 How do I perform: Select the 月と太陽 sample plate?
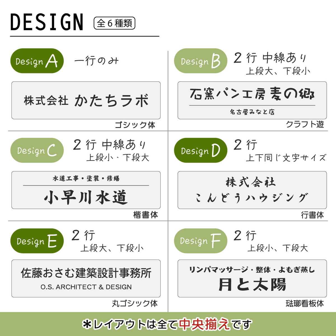(x=252, y=278)
